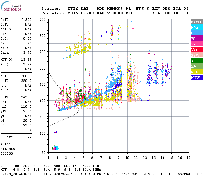Click the foF2 value 4.500
Screen dimensions: 205x176
click(26, 20)
